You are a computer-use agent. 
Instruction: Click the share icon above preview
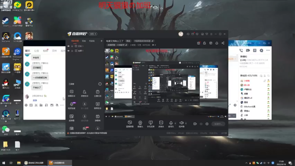[223, 43]
